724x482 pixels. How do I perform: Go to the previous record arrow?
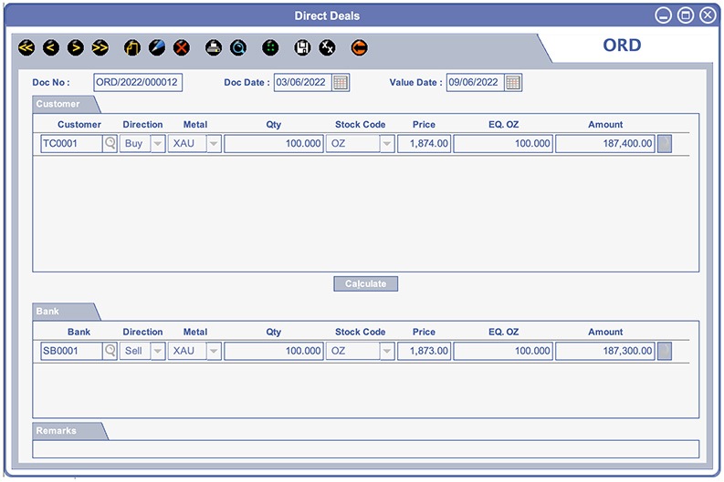(51, 47)
